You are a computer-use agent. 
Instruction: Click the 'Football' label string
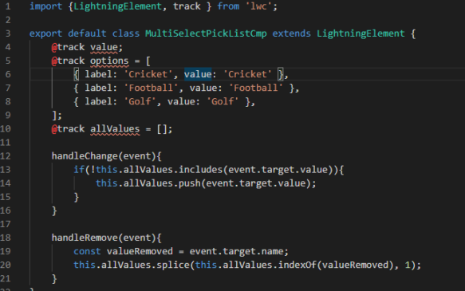pos(151,88)
